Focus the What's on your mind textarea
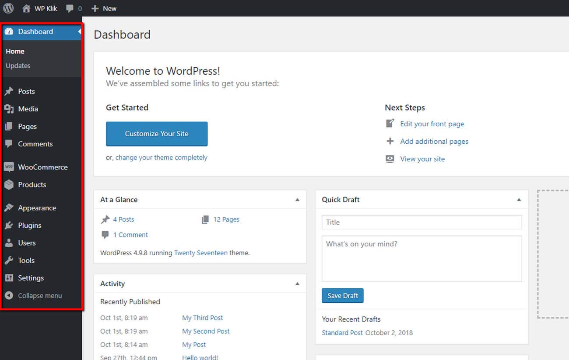 (x=422, y=259)
